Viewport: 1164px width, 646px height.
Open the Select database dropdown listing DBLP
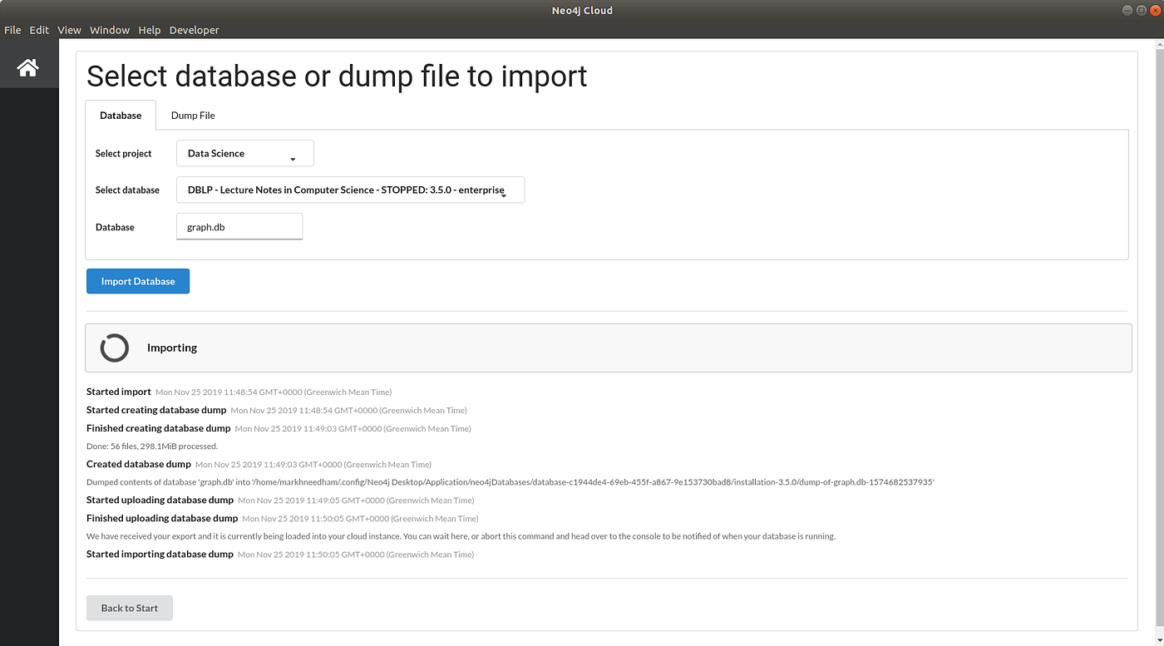tap(349, 190)
